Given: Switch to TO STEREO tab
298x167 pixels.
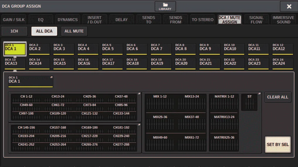Looking at the screenshot, I should pyautogui.click(x=203, y=20).
